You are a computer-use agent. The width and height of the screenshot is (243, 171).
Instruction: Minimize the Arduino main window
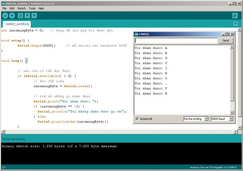[x=230, y=4]
